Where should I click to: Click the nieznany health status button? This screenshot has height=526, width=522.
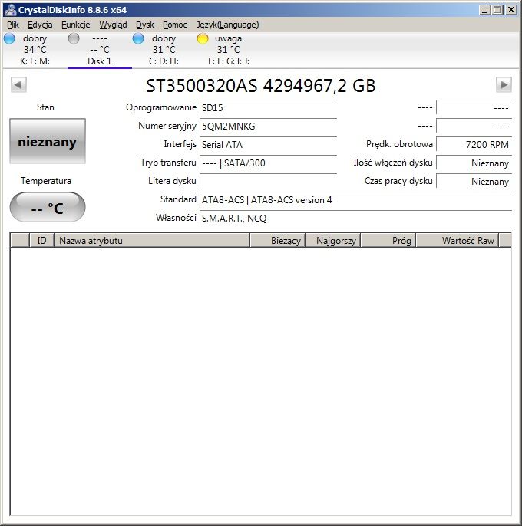(48, 141)
